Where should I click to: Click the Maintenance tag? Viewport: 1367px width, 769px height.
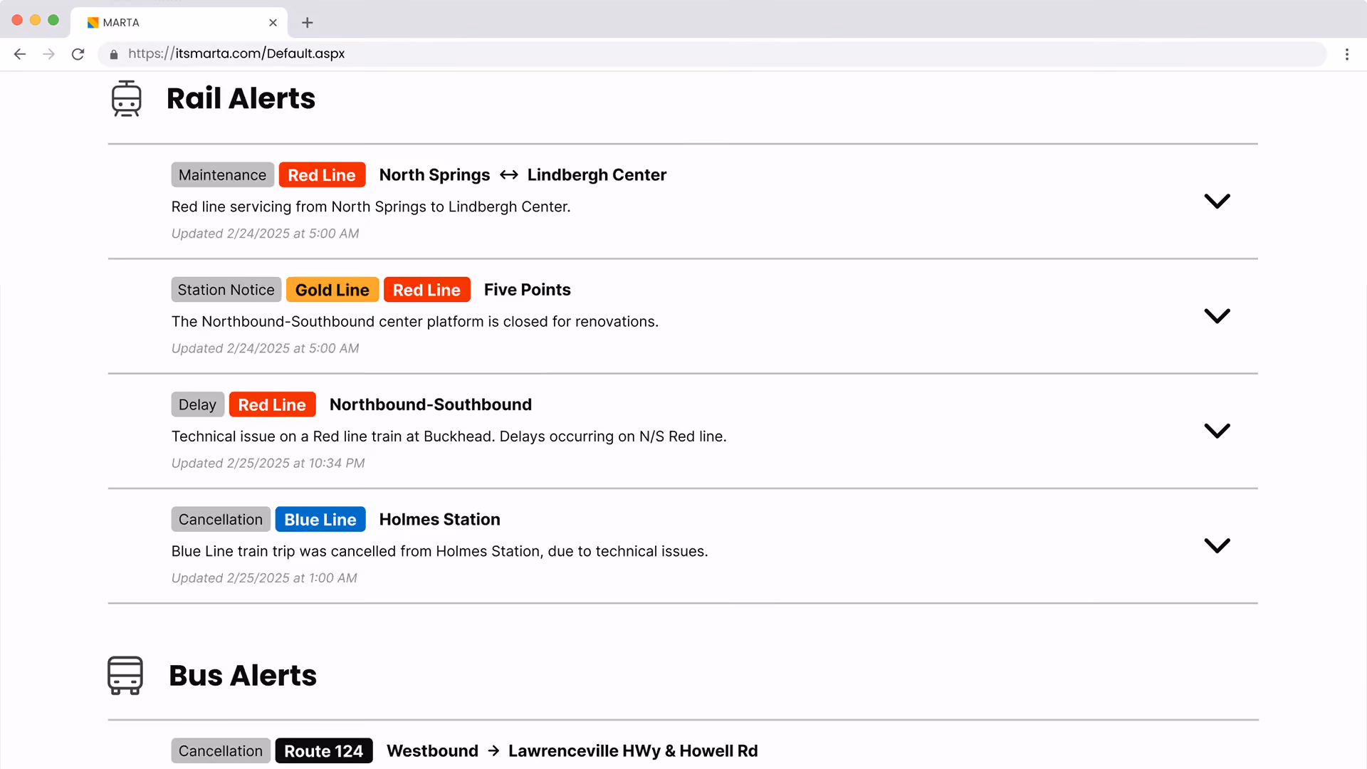[x=223, y=175]
